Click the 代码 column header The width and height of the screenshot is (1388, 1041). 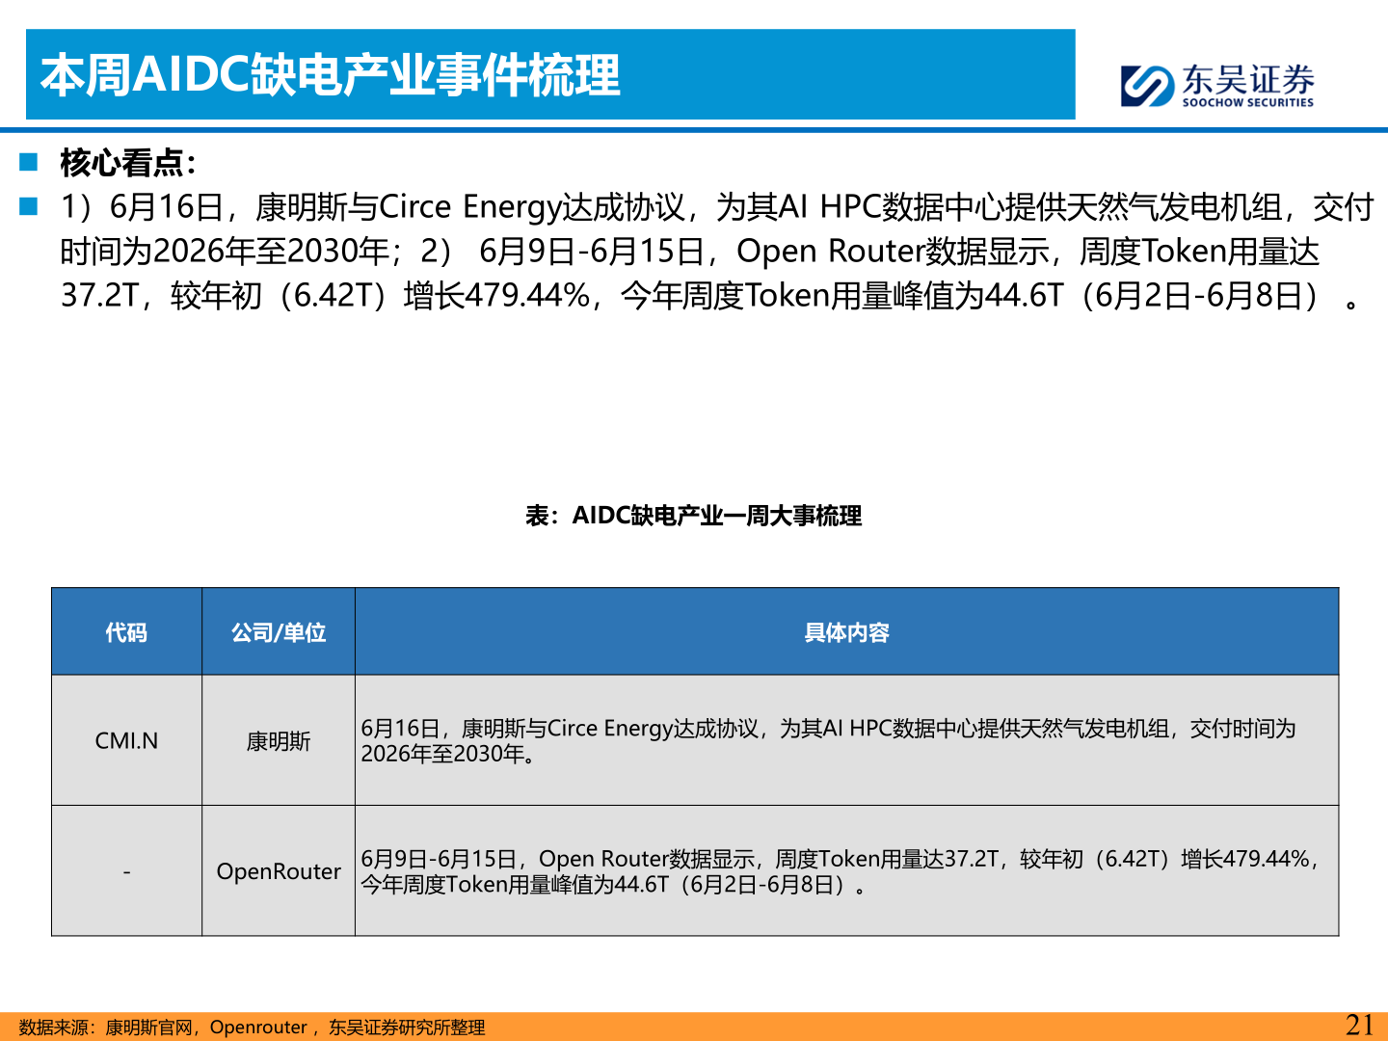coord(126,632)
